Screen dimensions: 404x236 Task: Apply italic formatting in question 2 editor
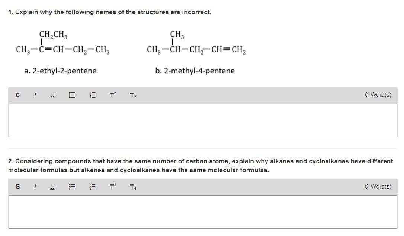point(35,187)
